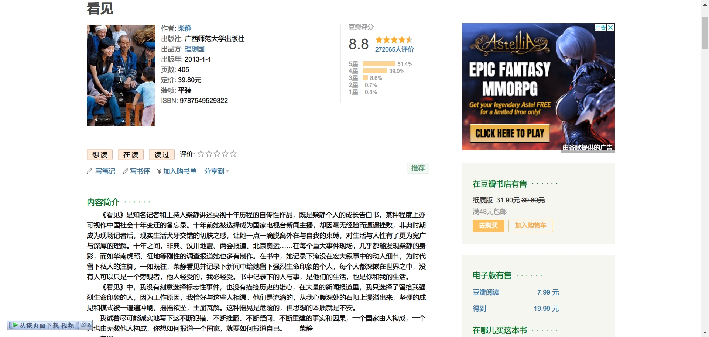Mark book as 在读
The image size is (709, 337).
click(131, 154)
